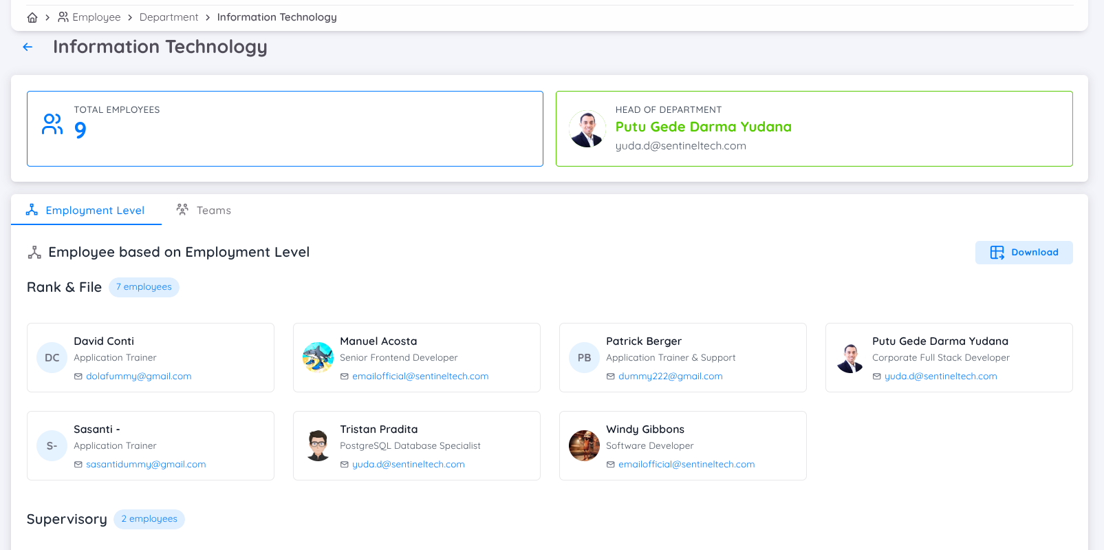This screenshot has width=1104, height=550.
Task: Switch to the Employment Level tab
Action: (86, 210)
